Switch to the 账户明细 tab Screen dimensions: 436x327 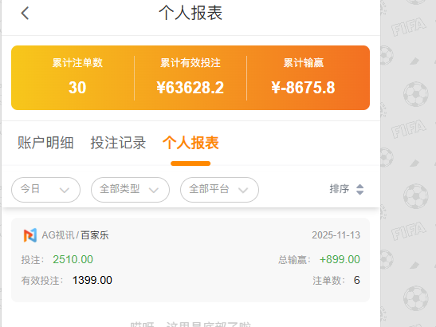[x=45, y=143]
